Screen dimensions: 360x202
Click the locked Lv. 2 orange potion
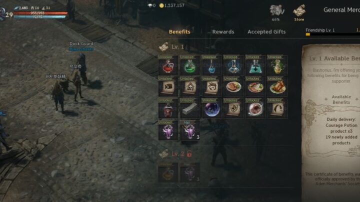(168, 173)
